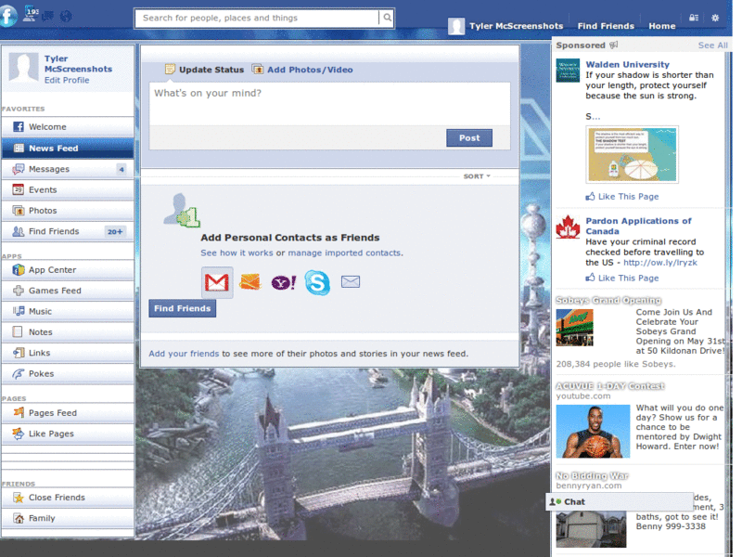Click the Like Pages icon
Screen dimensions: 742x557
[18, 434]
